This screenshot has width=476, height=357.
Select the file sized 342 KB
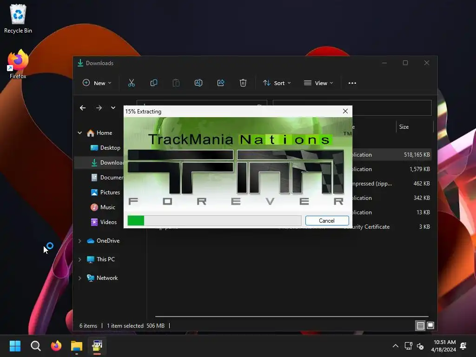(391, 198)
